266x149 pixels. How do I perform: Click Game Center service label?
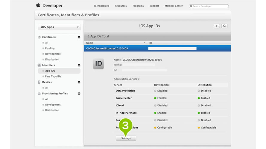pyautogui.click(x=124, y=98)
